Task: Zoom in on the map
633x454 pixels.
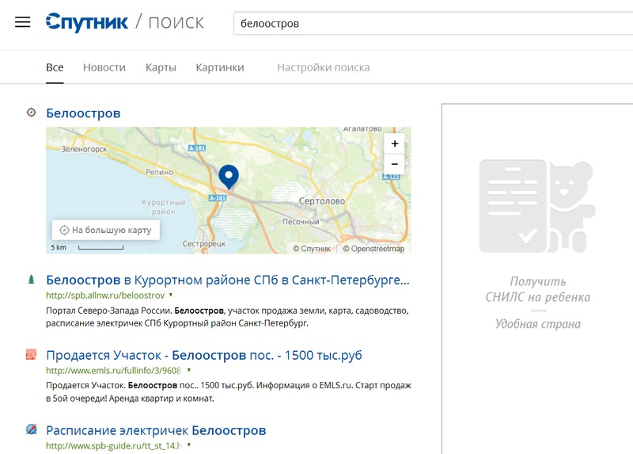Action: coord(394,143)
